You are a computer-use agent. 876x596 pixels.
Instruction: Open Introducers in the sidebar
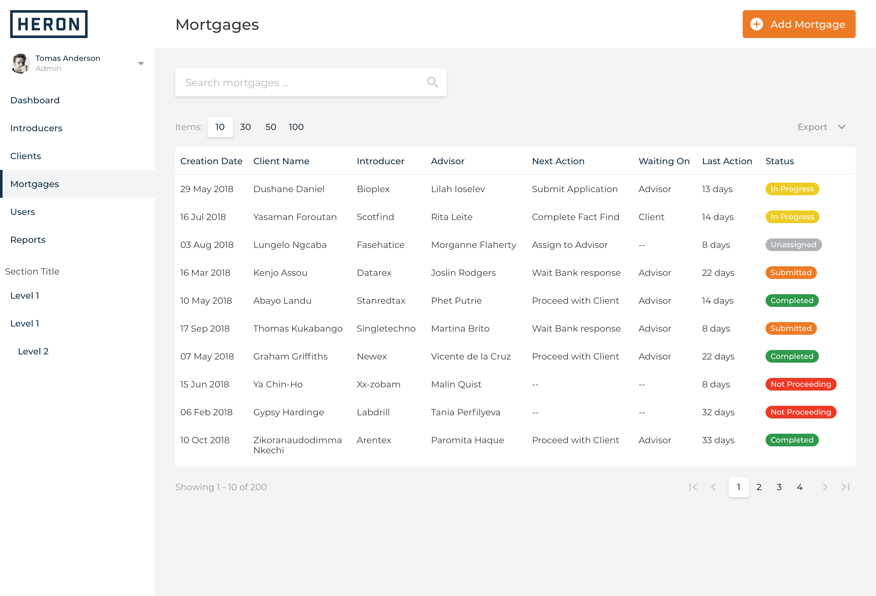(36, 128)
